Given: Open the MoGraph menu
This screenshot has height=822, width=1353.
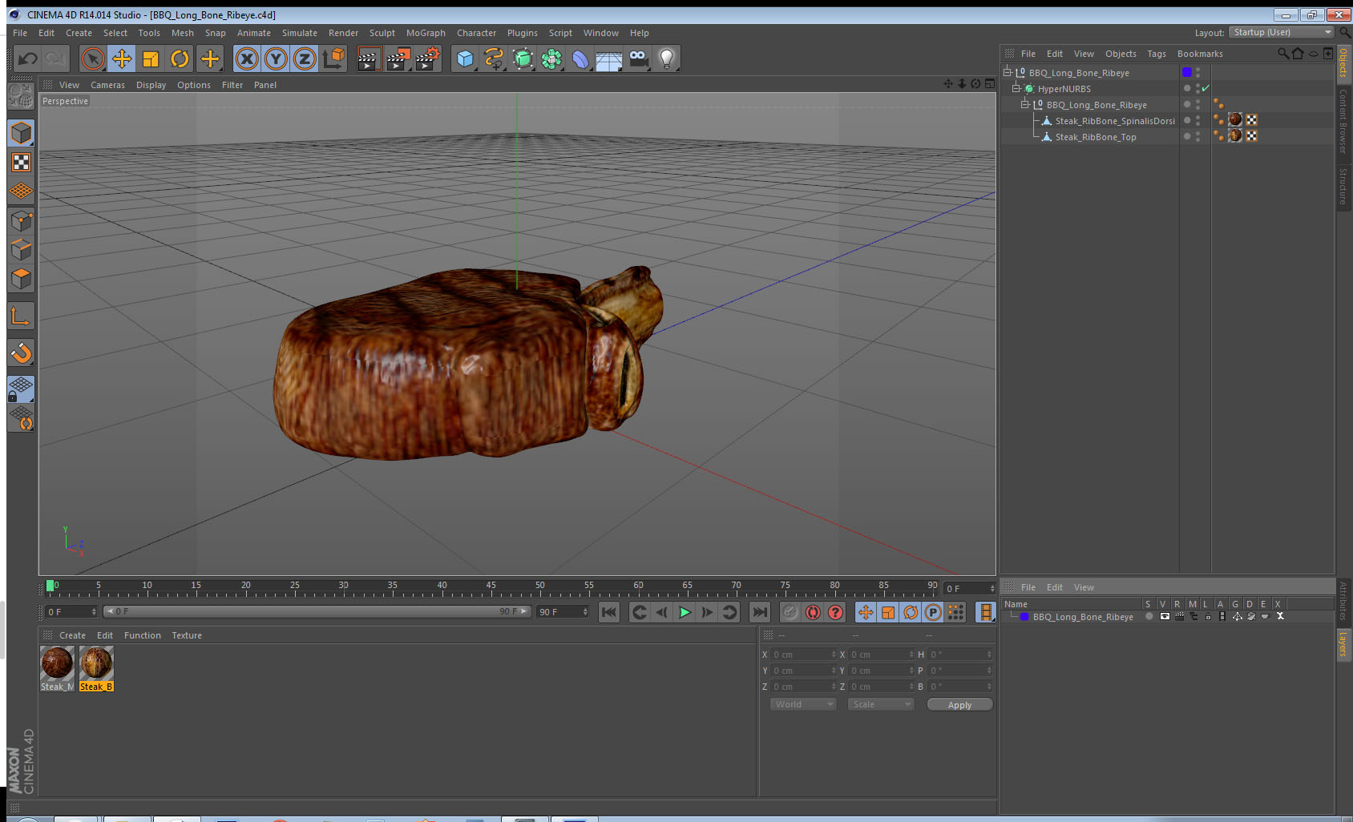Looking at the screenshot, I should tap(426, 33).
